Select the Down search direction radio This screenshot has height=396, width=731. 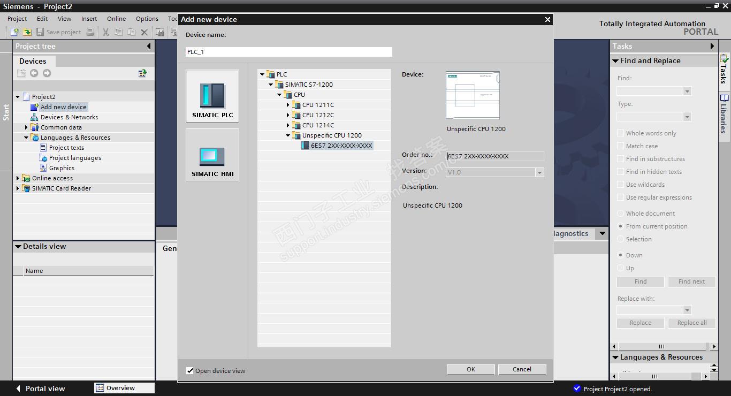(x=620, y=255)
